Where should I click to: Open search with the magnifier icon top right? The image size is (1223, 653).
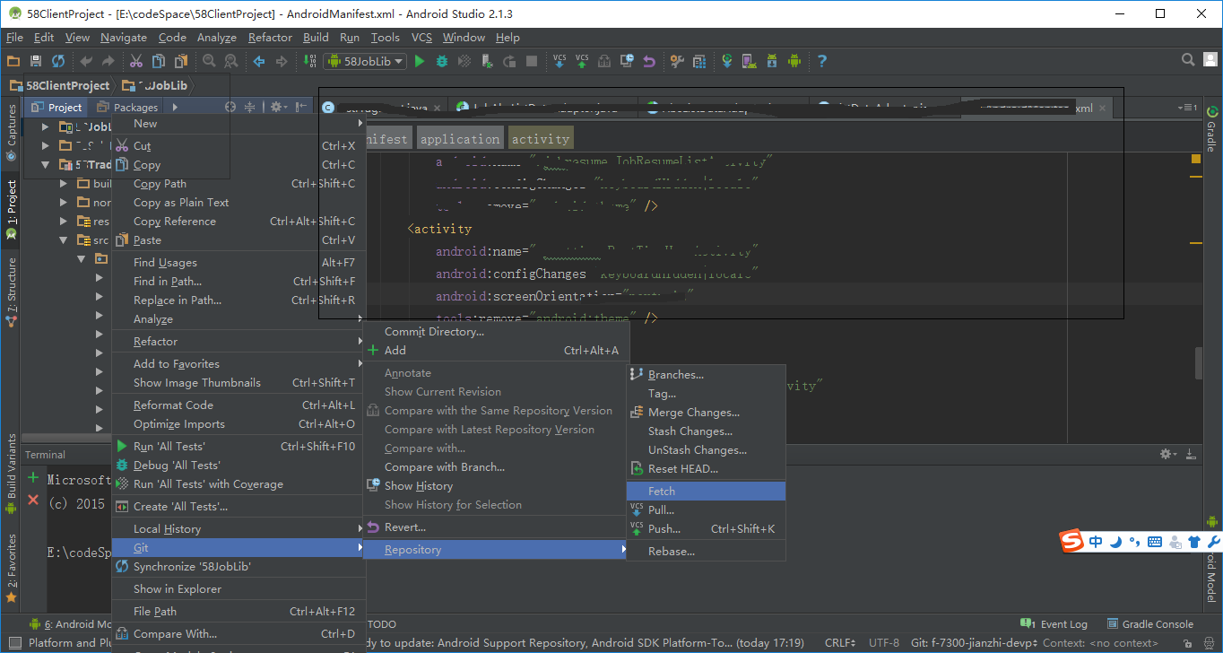click(x=1188, y=60)
